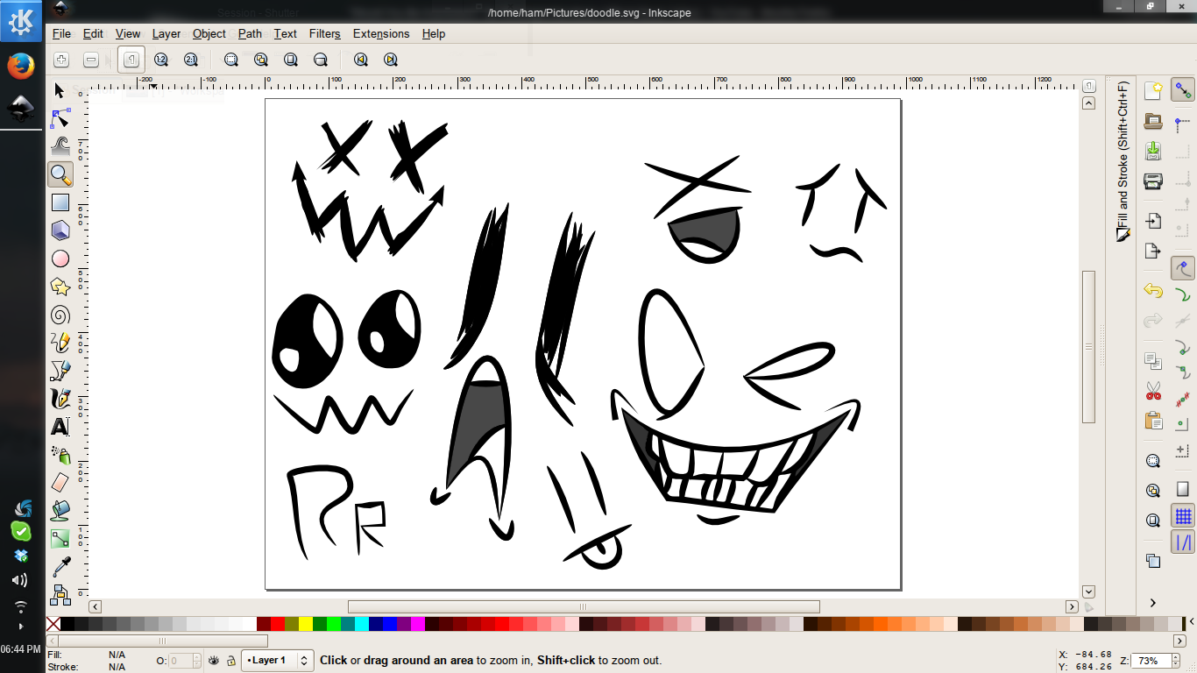
Task: Select the Calligraphy tool
Action: click(x=60, y=399)
